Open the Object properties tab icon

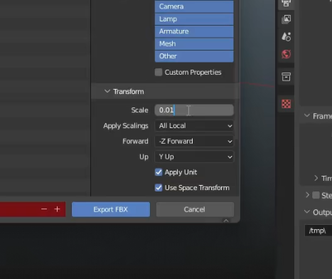pyautogui.click(x=287, y=77)
